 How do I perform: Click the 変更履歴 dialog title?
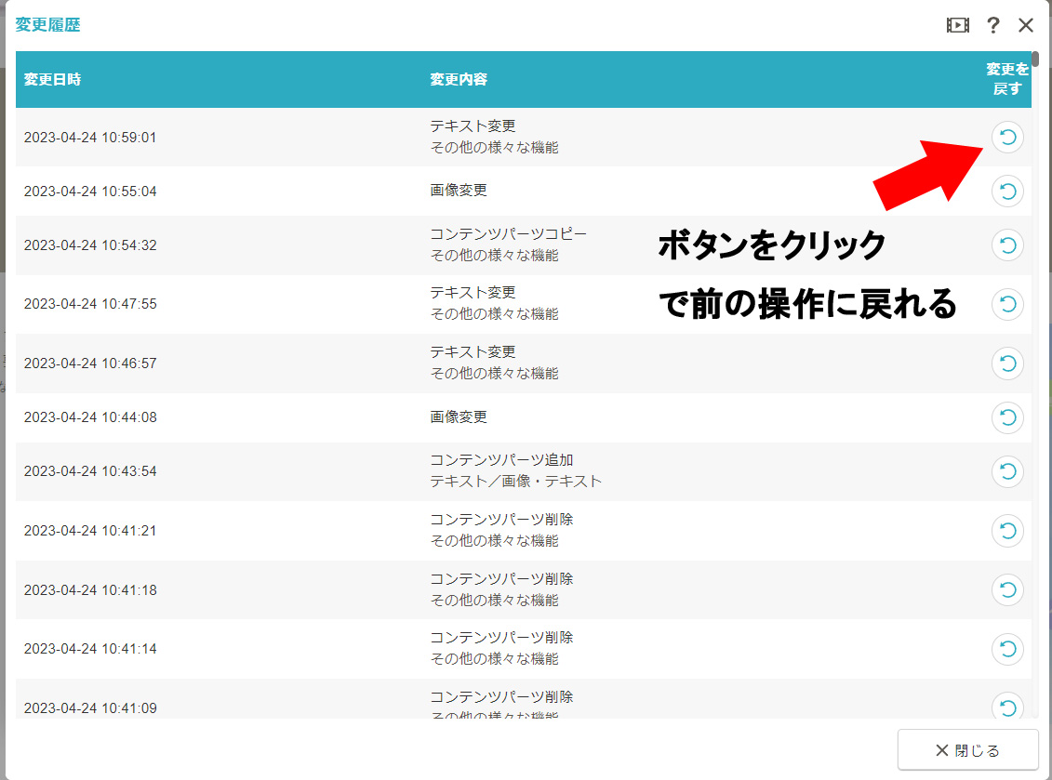coord(47,25)
